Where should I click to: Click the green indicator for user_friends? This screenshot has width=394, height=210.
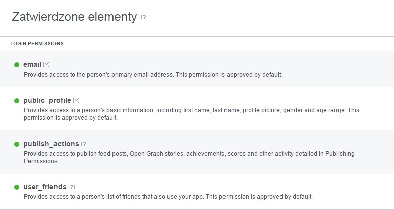point(17,187)
